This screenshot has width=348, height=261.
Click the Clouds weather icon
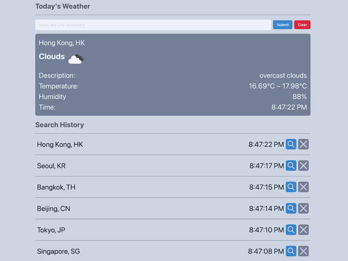(x=76, y=59)
